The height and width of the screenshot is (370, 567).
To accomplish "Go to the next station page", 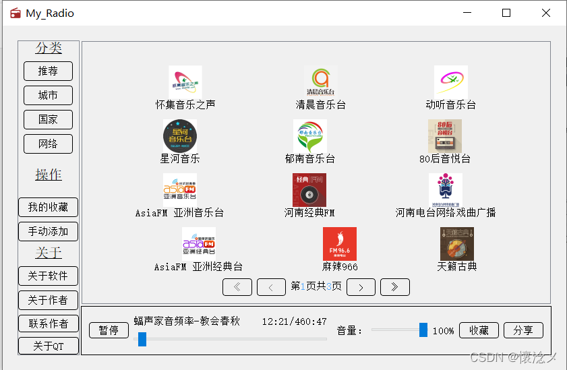I will pos(361,287).
